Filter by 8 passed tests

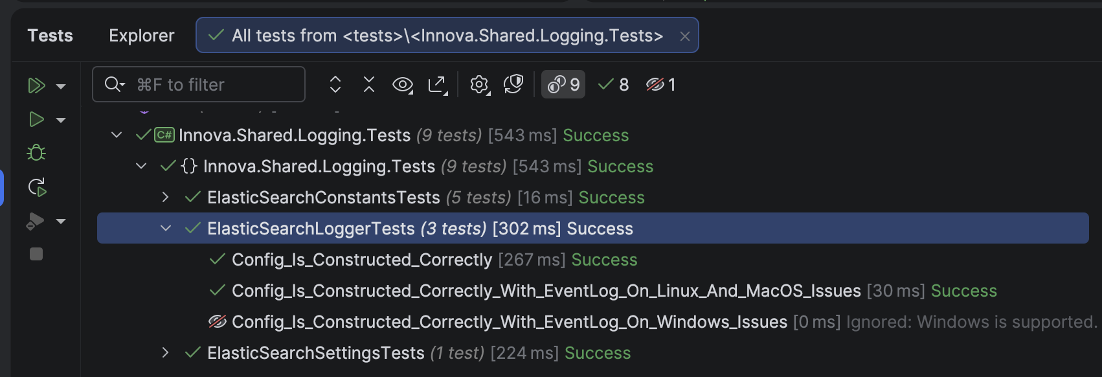point(613,85)
